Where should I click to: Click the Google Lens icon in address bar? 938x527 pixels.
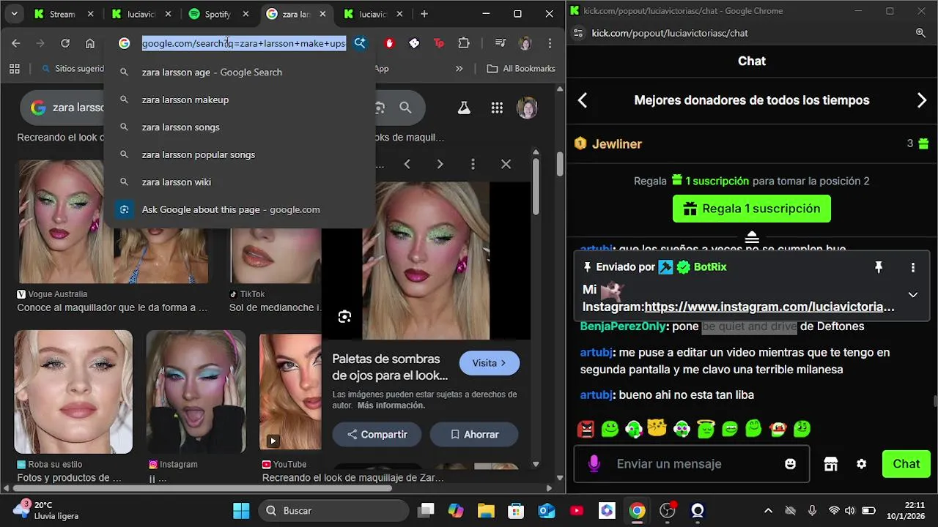coord(360,43)
